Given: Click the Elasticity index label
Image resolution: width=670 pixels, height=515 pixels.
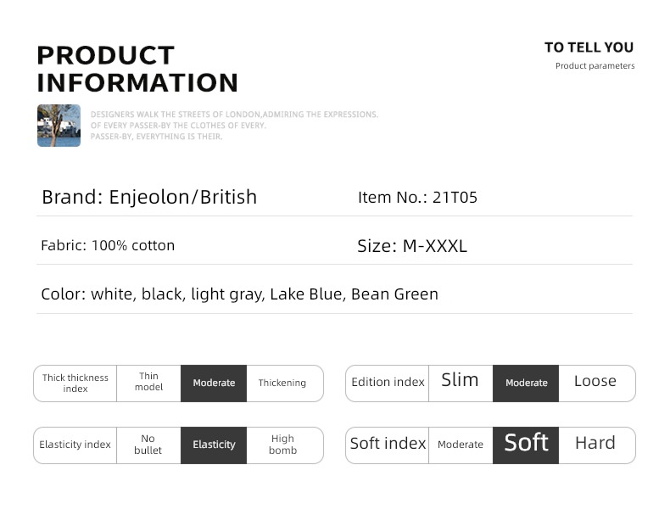Looking at the screenshot, I should point(75,445).
